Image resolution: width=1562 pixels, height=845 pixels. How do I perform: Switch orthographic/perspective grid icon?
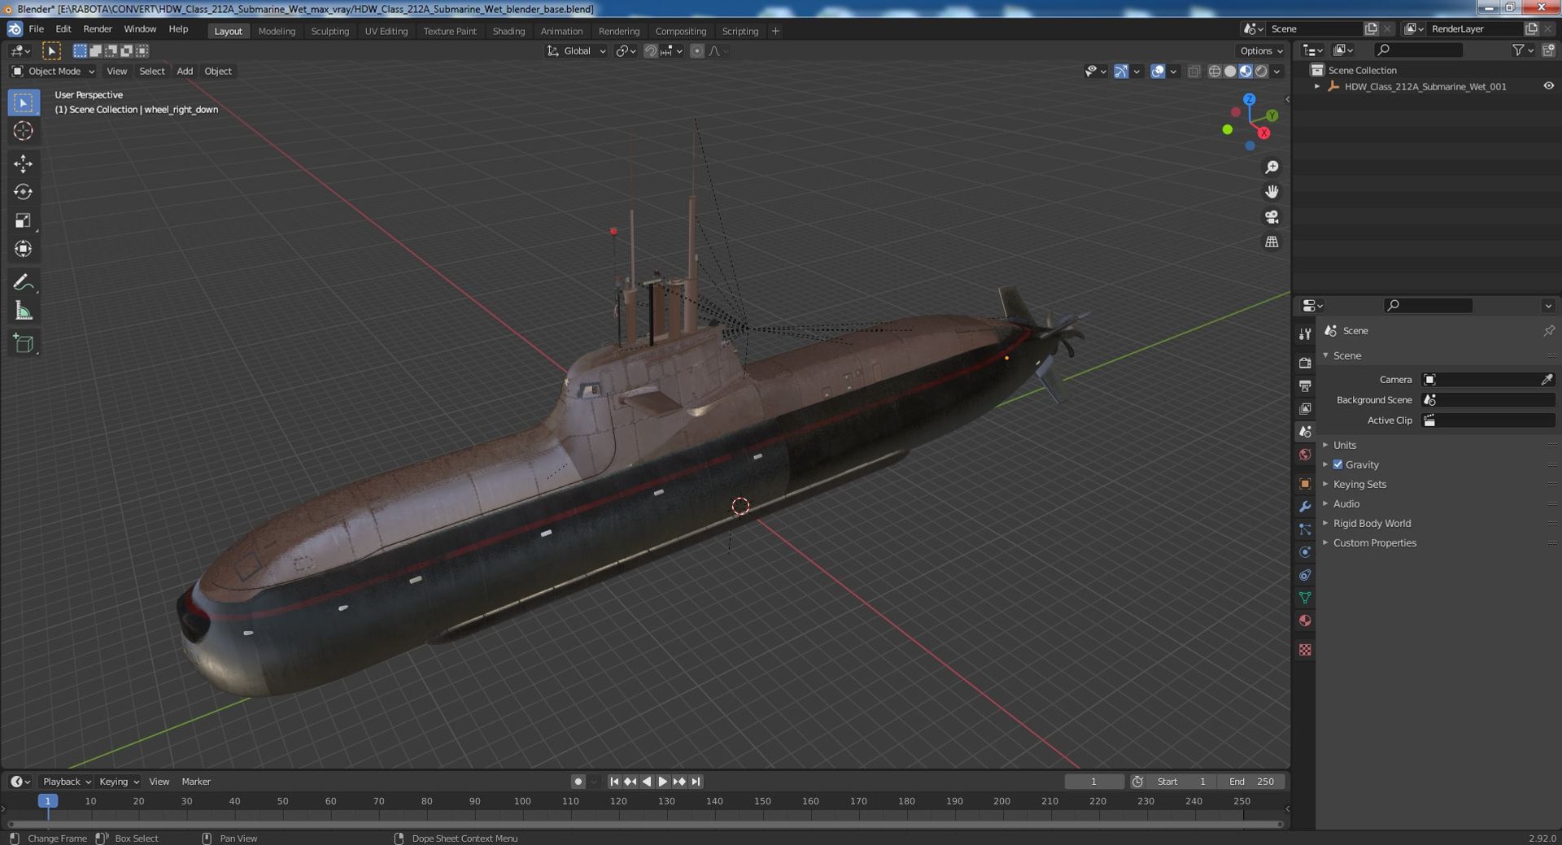[x=1272, y=242]
